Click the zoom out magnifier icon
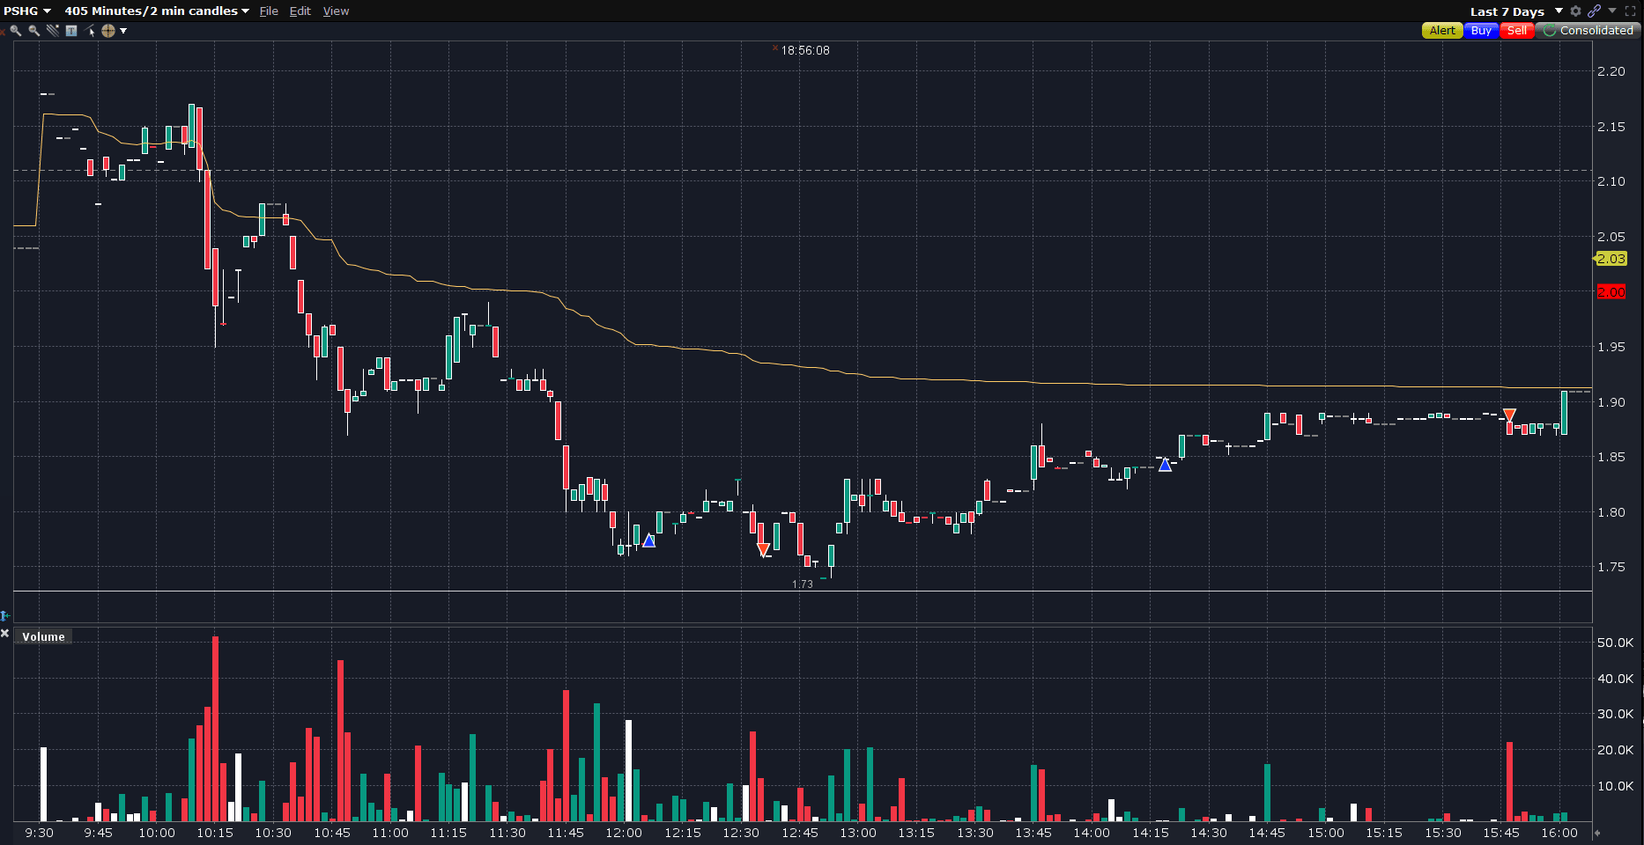The height and width of the screenshot is (845, 1644). tap(33, 31)
